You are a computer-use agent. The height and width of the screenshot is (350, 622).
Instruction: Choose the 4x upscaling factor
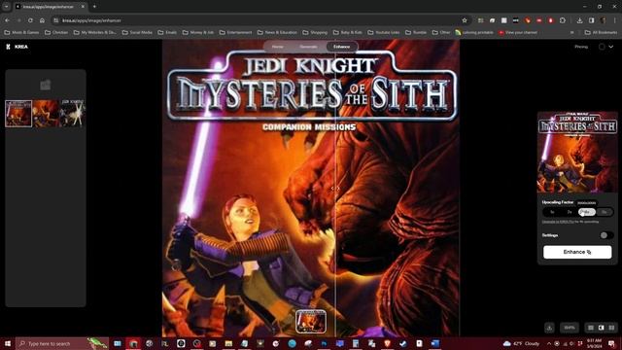(x=587, y=212)
